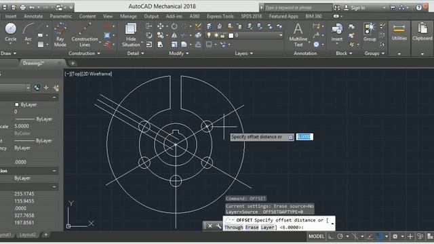This screenshot has height=244, width=434.
Task: Click the Multiline Text tool
Action: [298, 35]
